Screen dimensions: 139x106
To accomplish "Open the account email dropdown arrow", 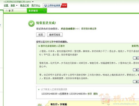I will coord(33,2).
